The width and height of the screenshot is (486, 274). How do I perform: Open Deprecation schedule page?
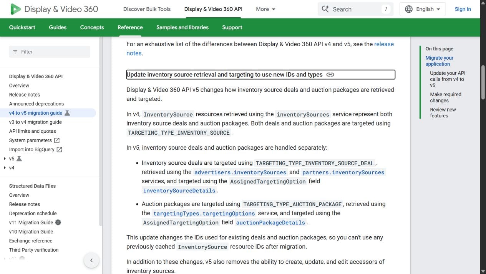coord(33,214)
